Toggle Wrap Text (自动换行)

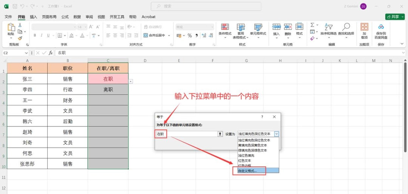pyautogui.click(x=153, y=27)
